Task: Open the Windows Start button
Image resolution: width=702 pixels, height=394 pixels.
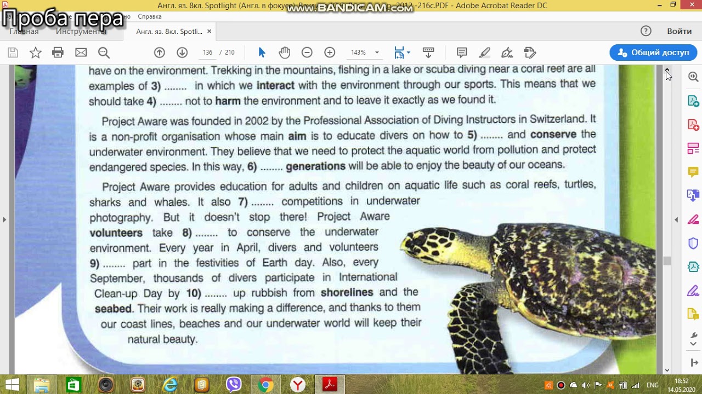Action: pyautogui.click(x=12, y=385)
